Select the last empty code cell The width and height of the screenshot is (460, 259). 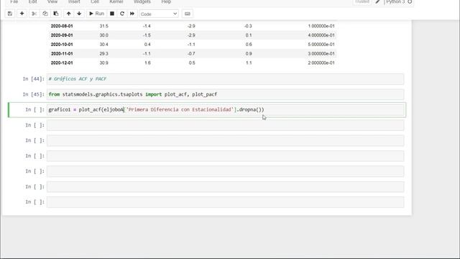point(225,202)
